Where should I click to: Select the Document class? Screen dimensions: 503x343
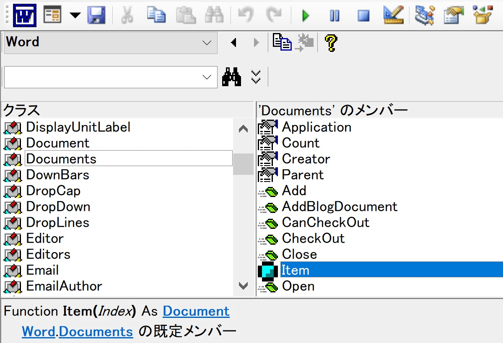(57, 143)
